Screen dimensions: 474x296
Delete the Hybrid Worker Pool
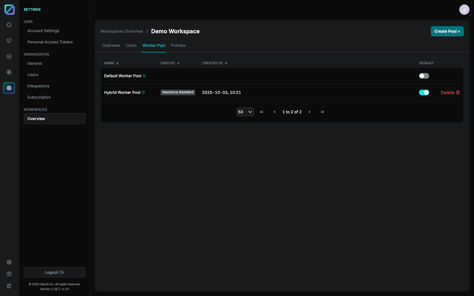pos(450,92)
